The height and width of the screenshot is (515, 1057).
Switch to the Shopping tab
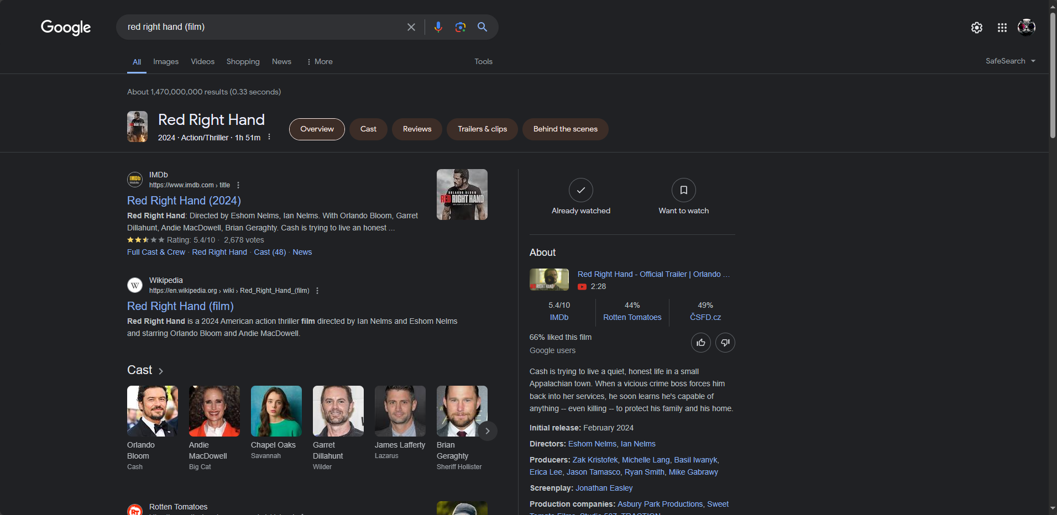(243, 62)
